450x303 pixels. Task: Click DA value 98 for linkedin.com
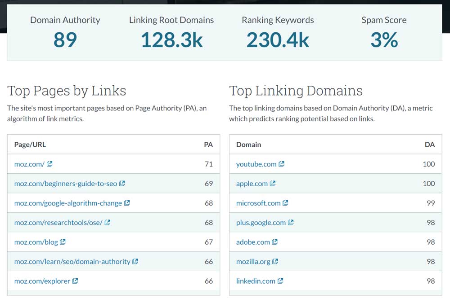(x=431, y=281)
